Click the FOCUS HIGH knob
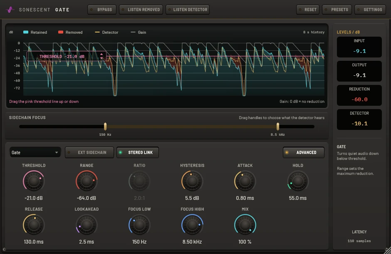Image resolution: width=391 pixels, height=254 pixels. pos(192,225)
